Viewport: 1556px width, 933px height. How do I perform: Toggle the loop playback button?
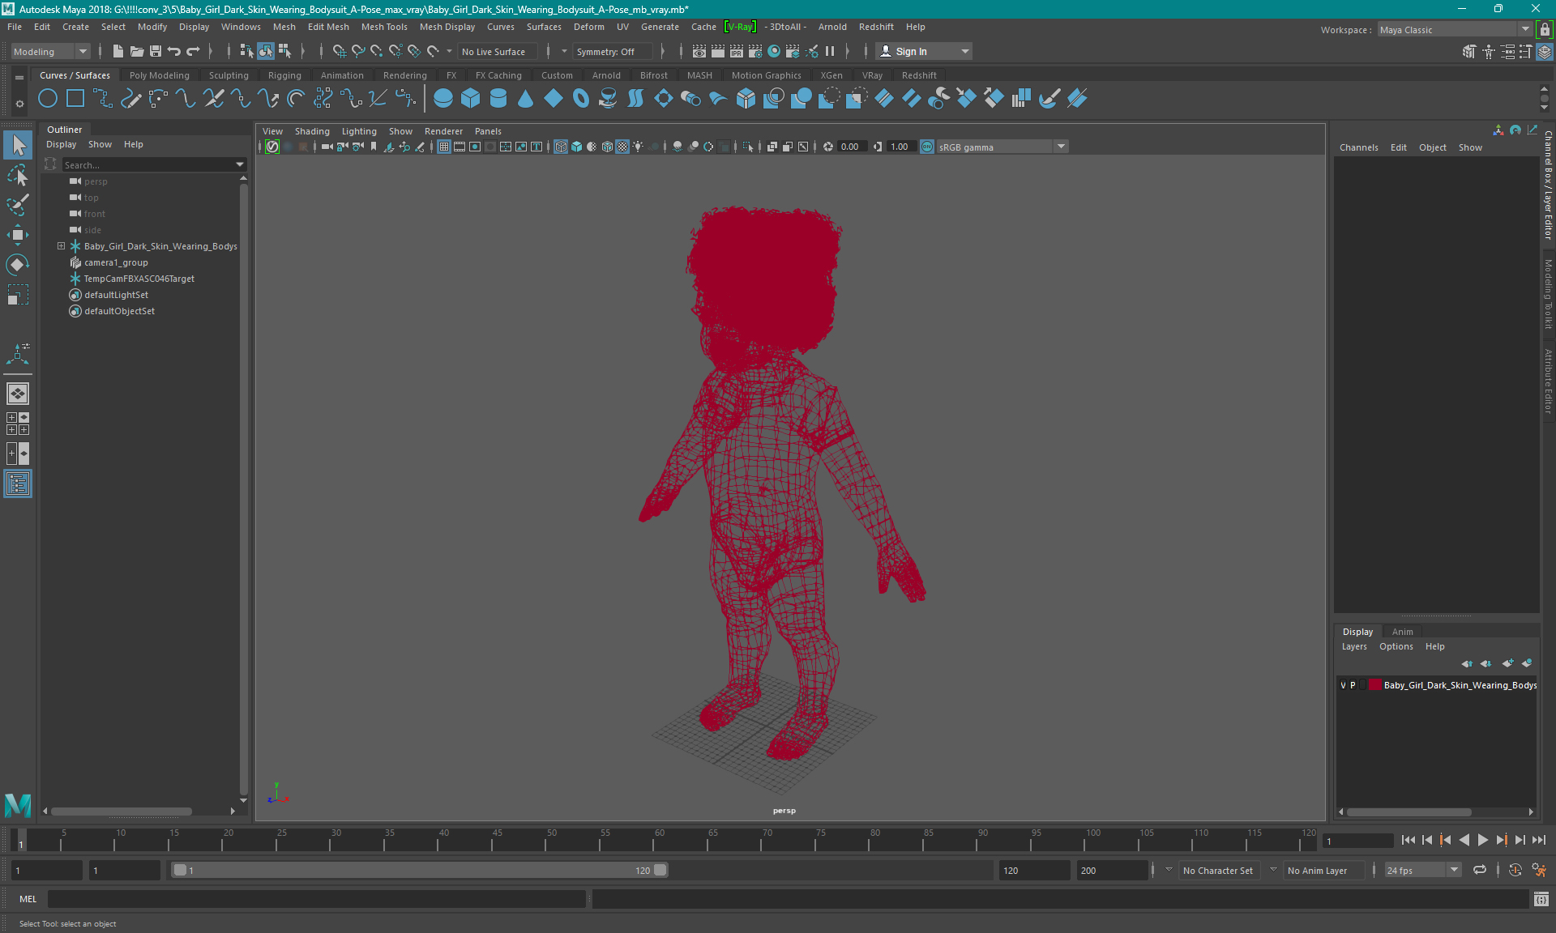point(1480,870)
